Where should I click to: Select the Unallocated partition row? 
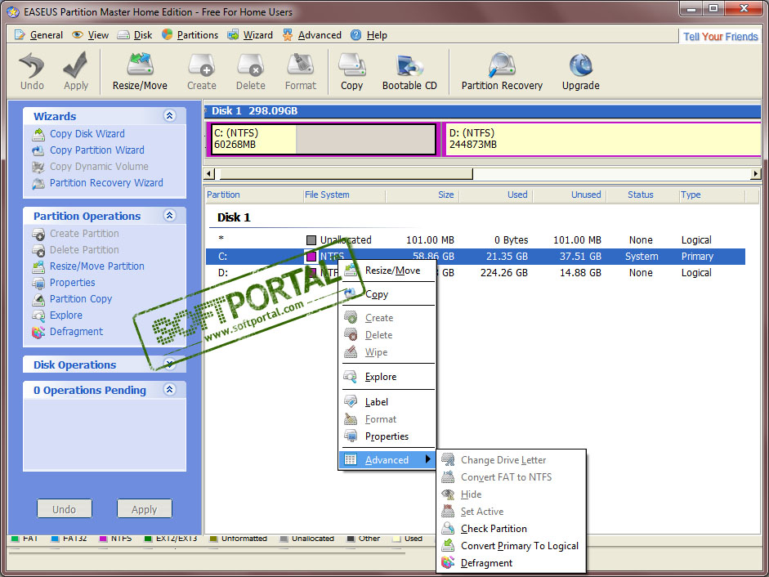[476, 240]
